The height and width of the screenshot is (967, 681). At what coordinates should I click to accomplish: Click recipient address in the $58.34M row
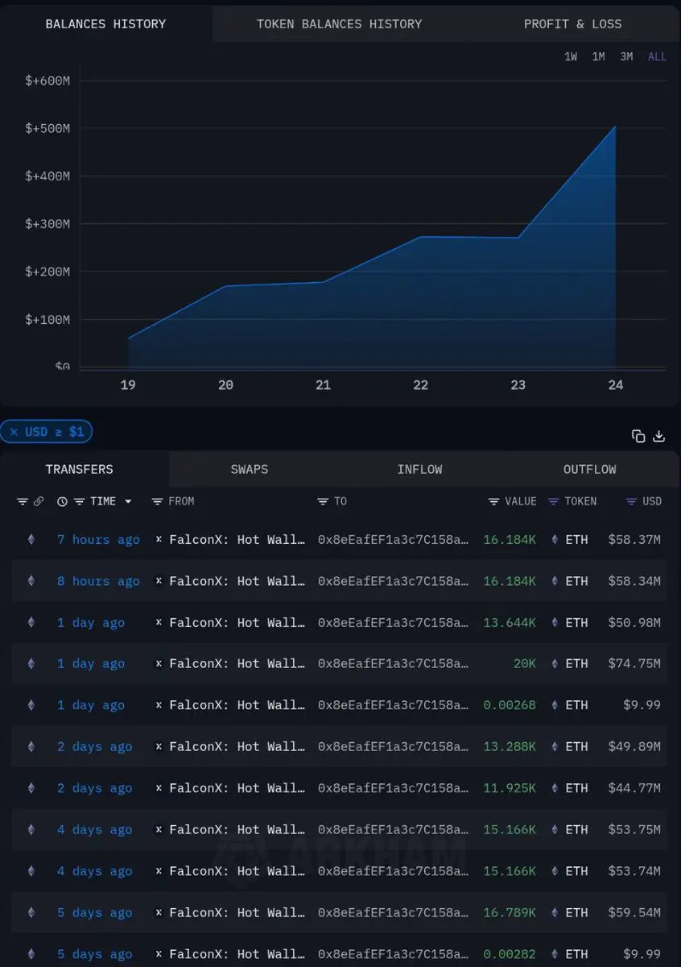pyautogui.click(x=393, y=581)
